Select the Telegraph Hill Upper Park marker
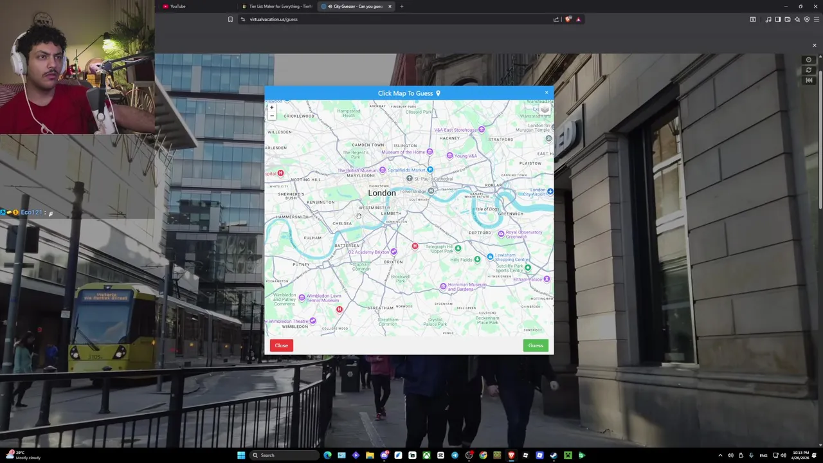The image size is (823, 463). coord(458,248)
